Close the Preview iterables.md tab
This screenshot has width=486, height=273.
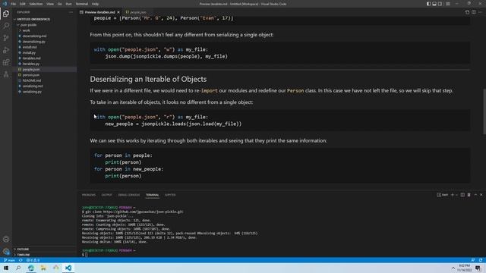pos(118,12)
